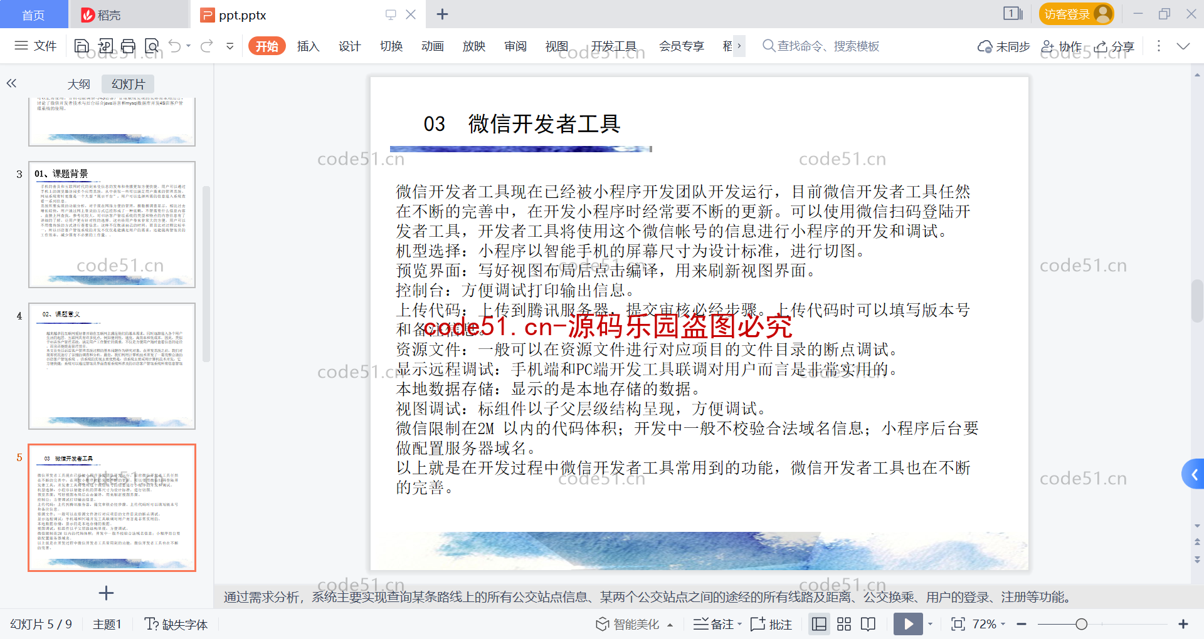The height and width of the screenshot is (639, 1204).
Task: Expand the 智能美化 dropdown arrow
Action: (x=670, y=625)
